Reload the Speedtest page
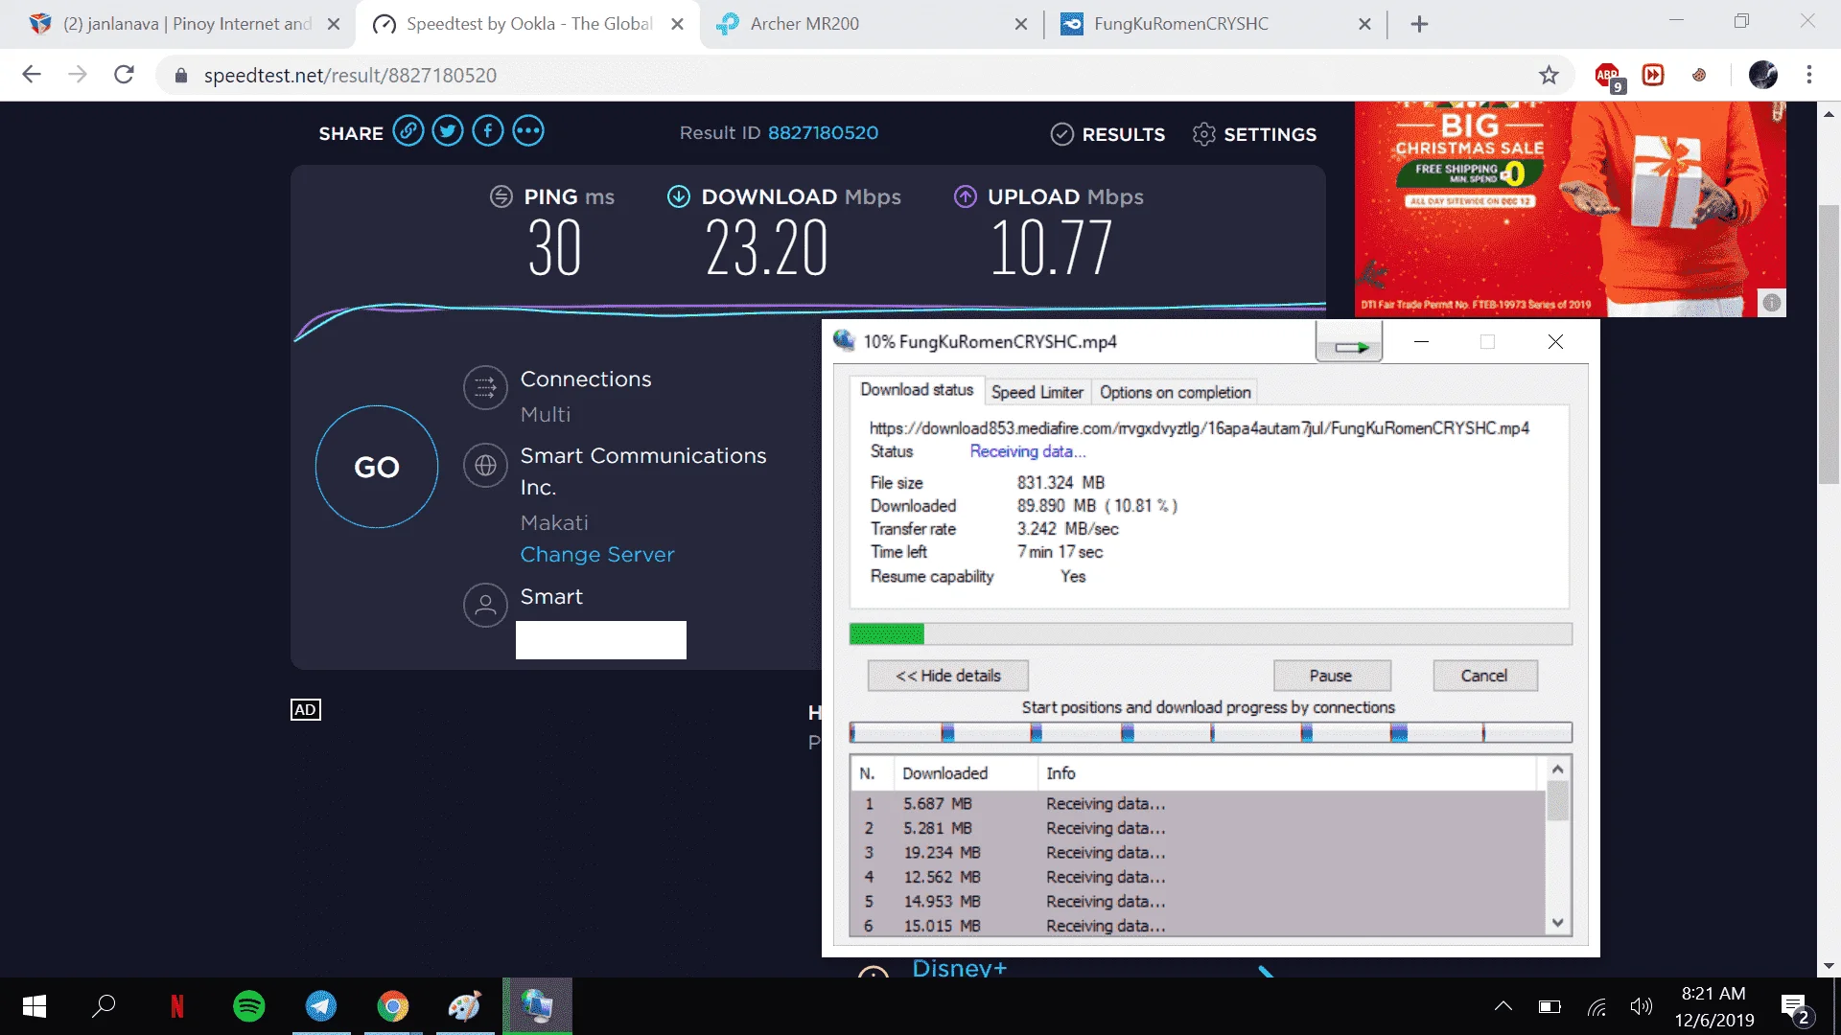Viewport: 1841px width, 1035px height. coord(124,75)
